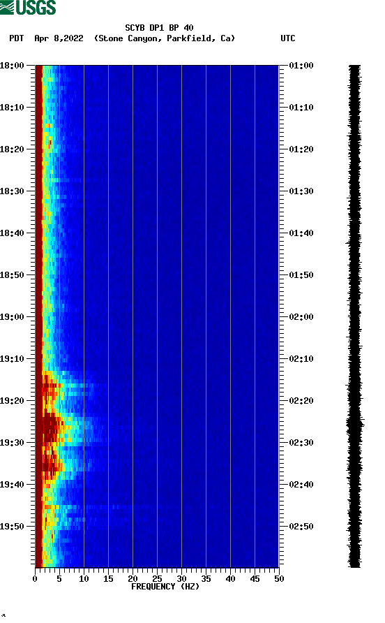This screenshot has width=385, height=623.
Task: Click the 19:20 time label
Action: (13, 401)
